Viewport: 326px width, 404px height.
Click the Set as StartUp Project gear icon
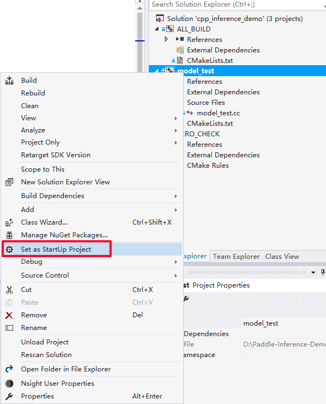point(9,249)
